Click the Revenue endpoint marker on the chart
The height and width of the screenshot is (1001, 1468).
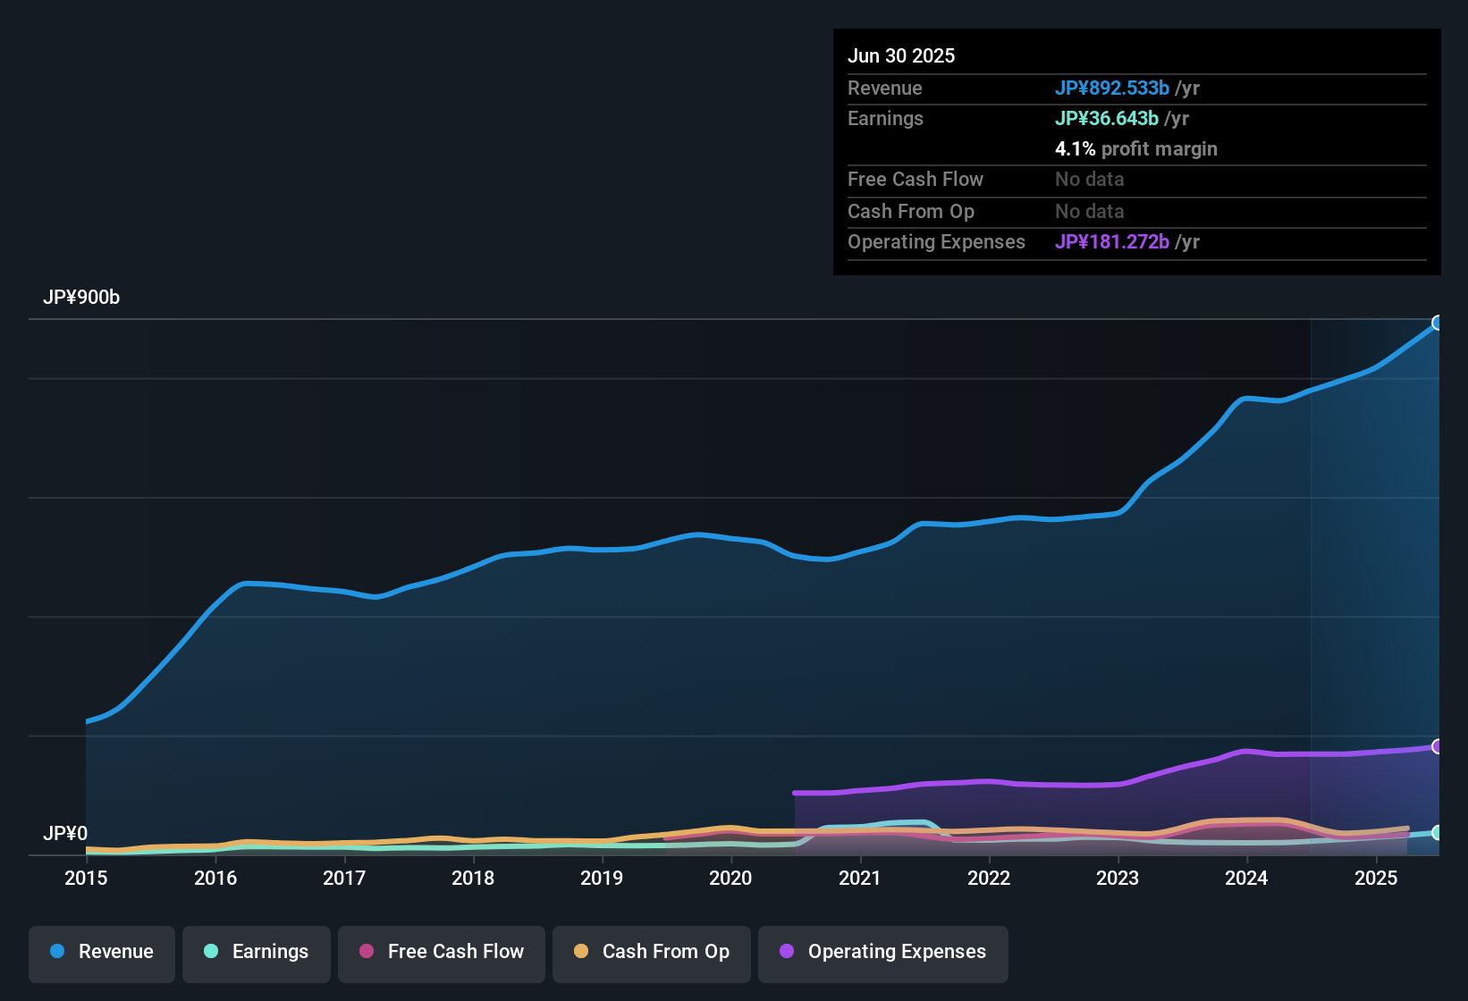[x=1438, y=324]
